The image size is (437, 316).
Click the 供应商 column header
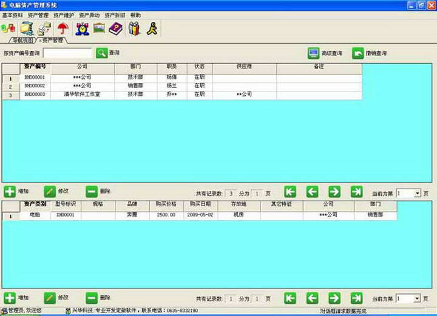(x=245, y=67)
